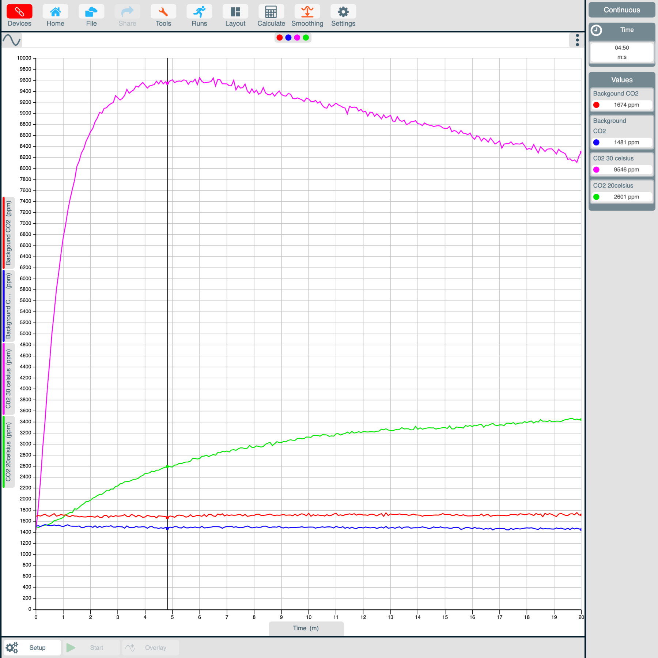Screen dimensions: 658x658
Task: Open the Tools wrench icon
Action: [x=163, y=12]
